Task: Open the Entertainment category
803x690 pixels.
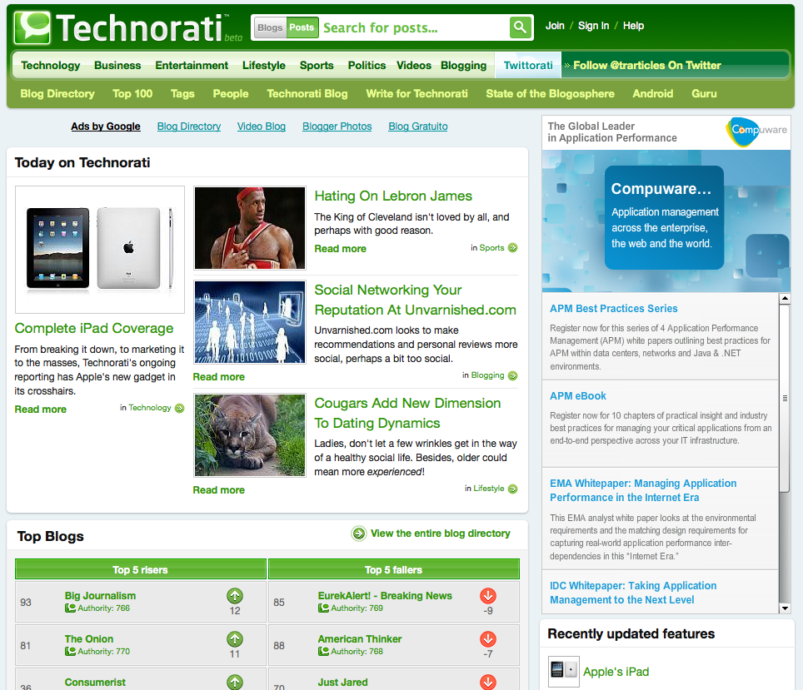Action: (x=192, y=66)
